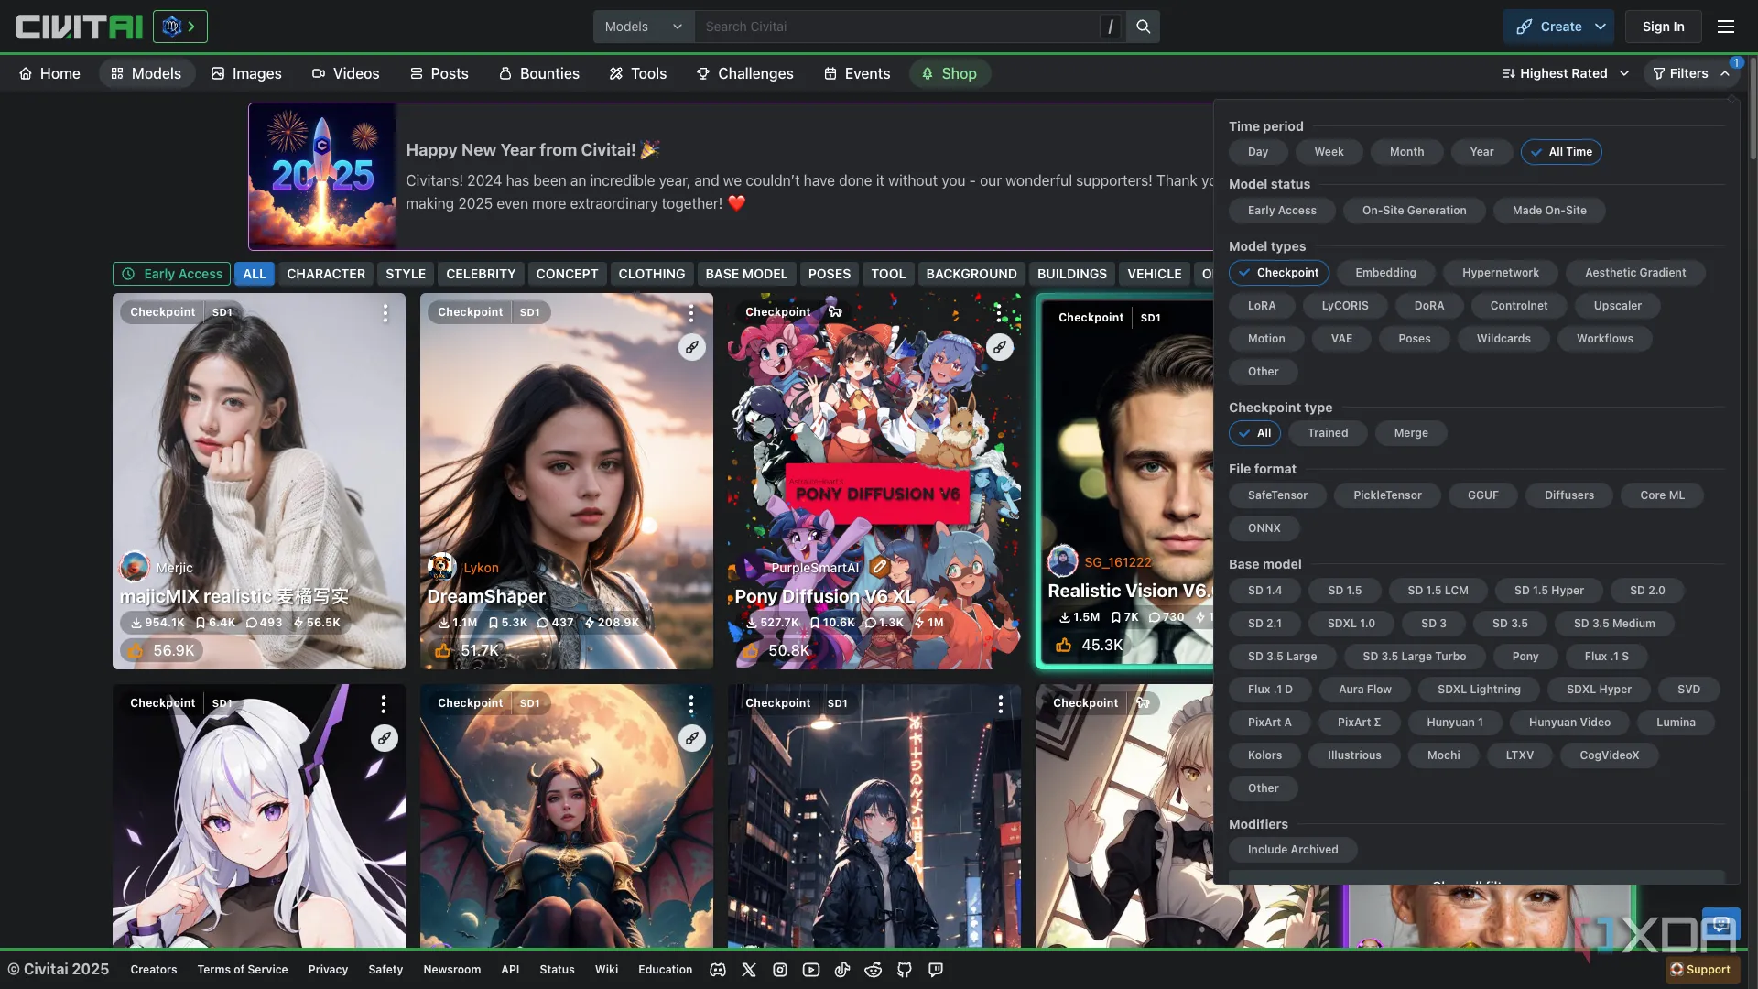1758x989 pixels.
Task: Switch to the Videos tab
Action: point(345,73)
